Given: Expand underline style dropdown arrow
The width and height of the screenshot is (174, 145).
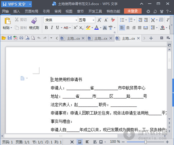Looking at the screenshot, I should (61, 28).
